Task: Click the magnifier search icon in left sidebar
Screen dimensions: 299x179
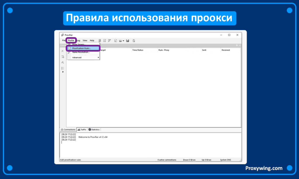Action: click(62, 62)
